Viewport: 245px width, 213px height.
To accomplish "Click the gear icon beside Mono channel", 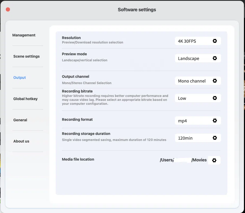I will (215, 81).
